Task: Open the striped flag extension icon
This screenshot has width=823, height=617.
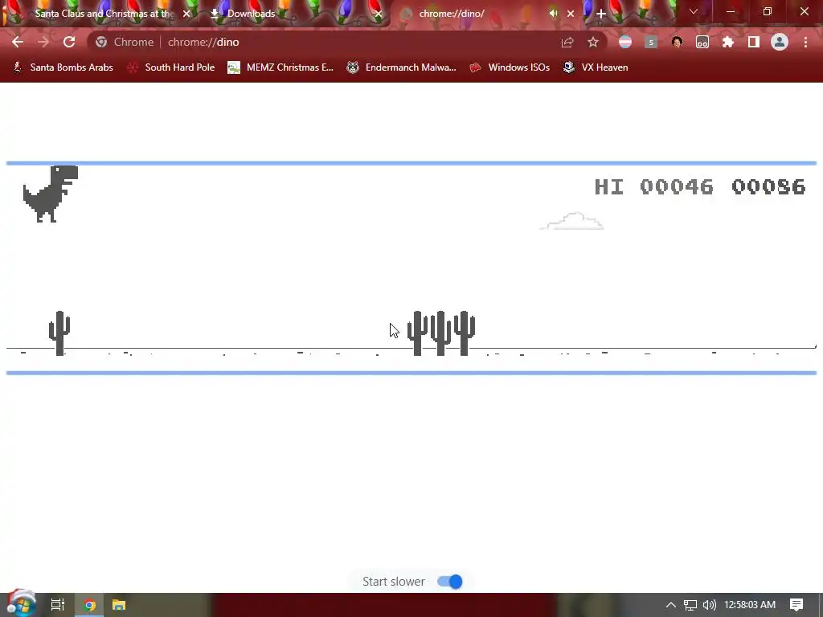Action: [625, 42]
